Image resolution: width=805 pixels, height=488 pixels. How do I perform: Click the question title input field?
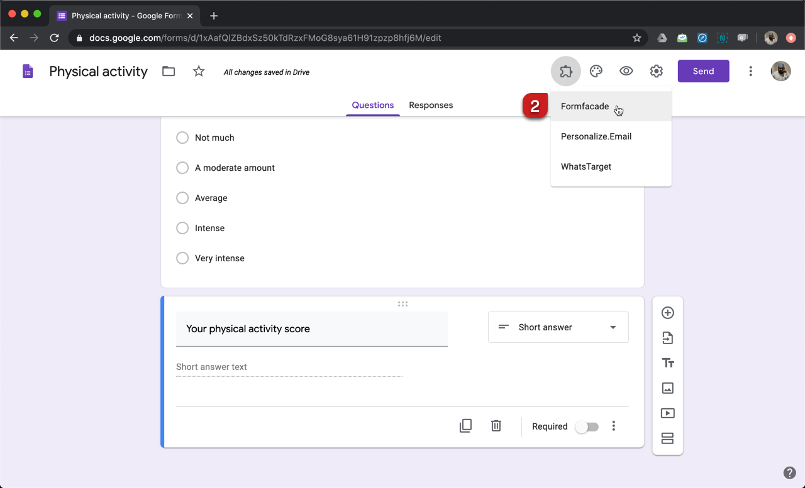click(x=311, y=329)
